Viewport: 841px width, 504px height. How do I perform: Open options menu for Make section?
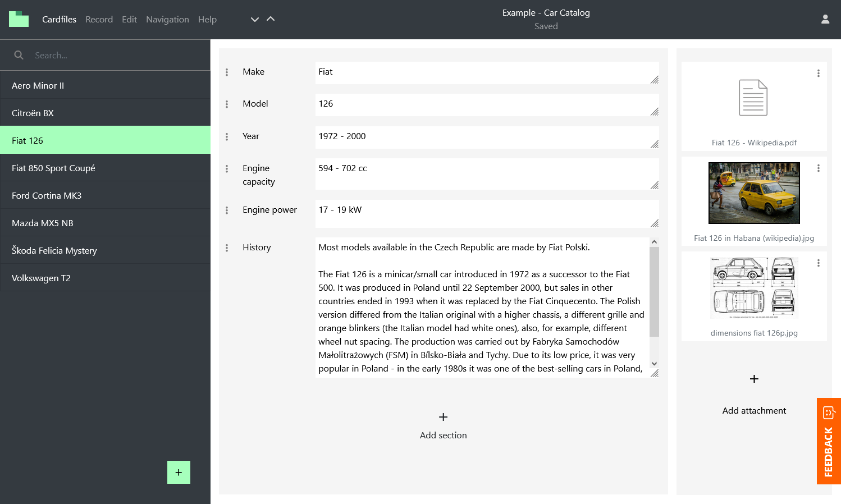tap(227, 72)
